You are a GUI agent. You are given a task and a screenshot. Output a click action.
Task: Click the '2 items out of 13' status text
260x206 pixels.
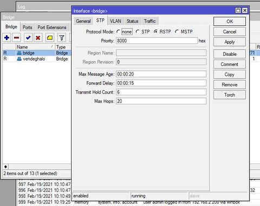30,174
